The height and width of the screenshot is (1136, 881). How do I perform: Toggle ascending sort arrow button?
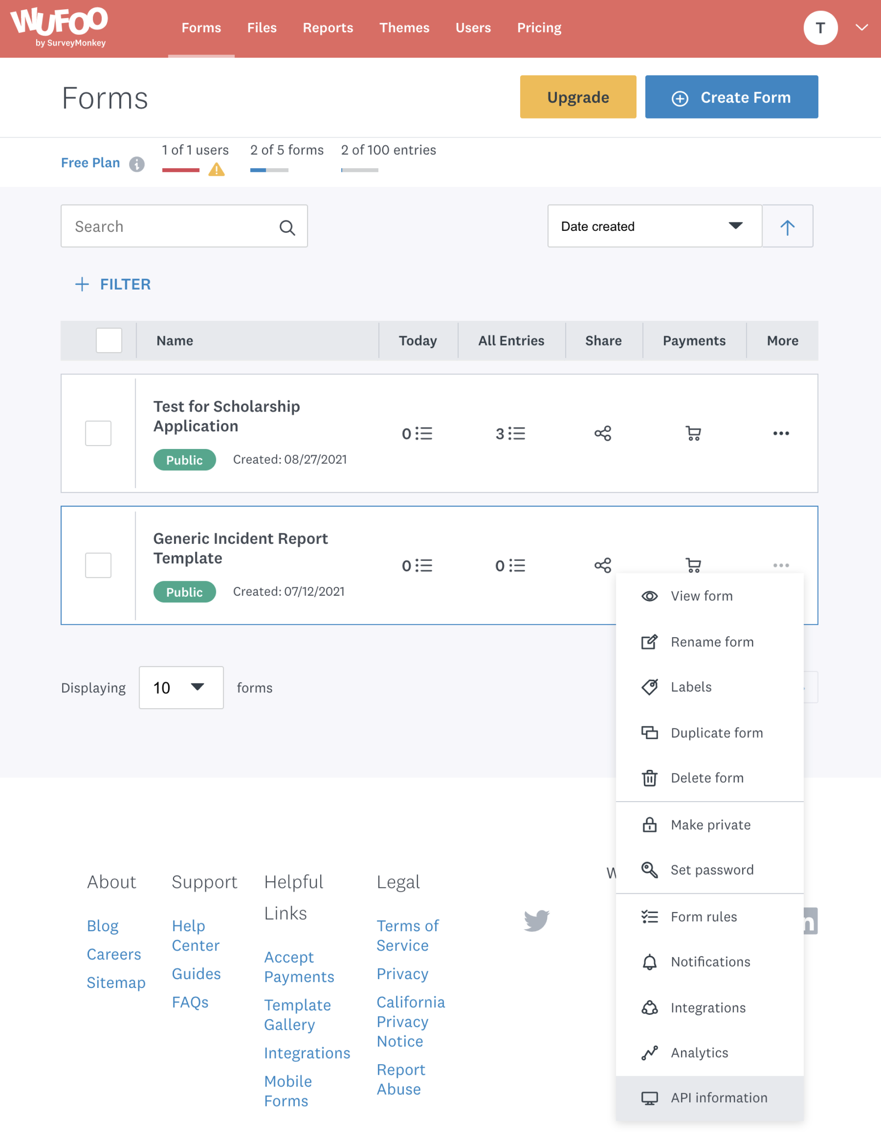pyautogui.click(x=787, y=226)
